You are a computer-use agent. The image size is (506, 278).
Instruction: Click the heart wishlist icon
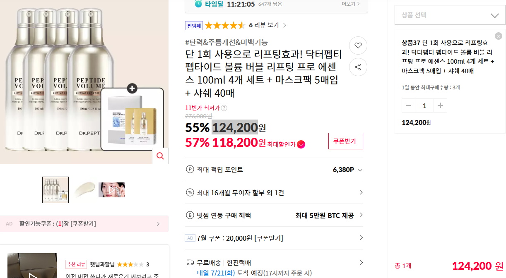[x=358, y=46]
